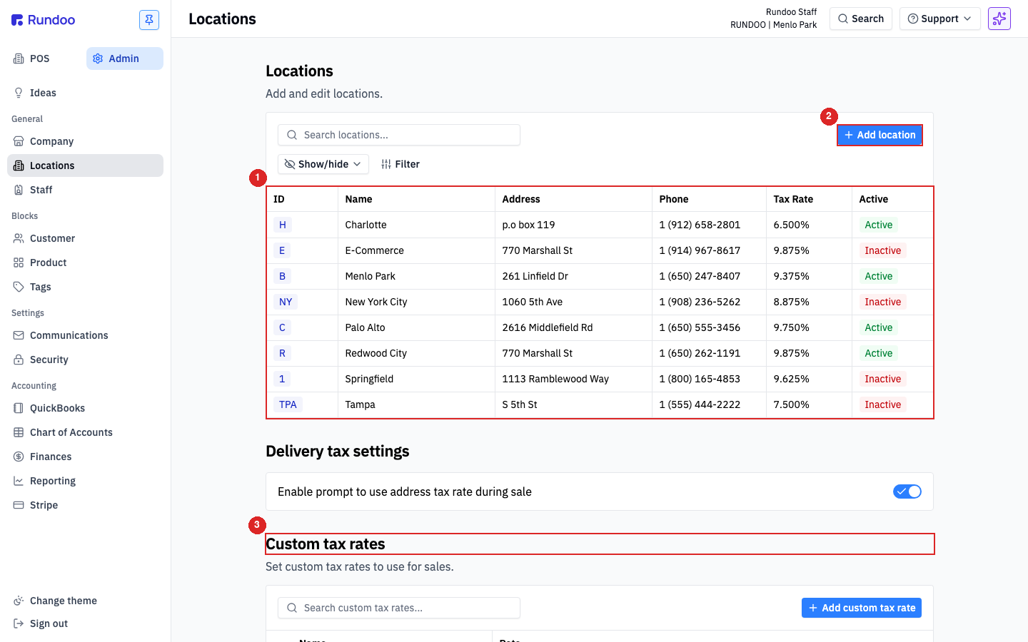Open QuickBooks accounting page
Image resolution: width=1028 pixels, height=642 pixels.
85,408
